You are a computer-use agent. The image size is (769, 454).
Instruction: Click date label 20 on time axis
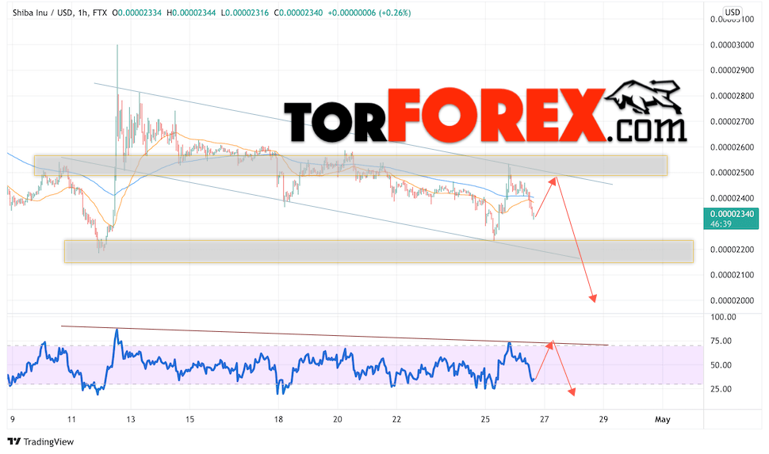[x=338, y=419]
